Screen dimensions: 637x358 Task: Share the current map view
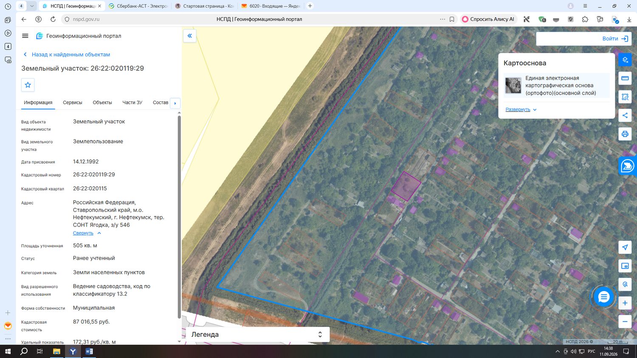[x=625, y=115]
